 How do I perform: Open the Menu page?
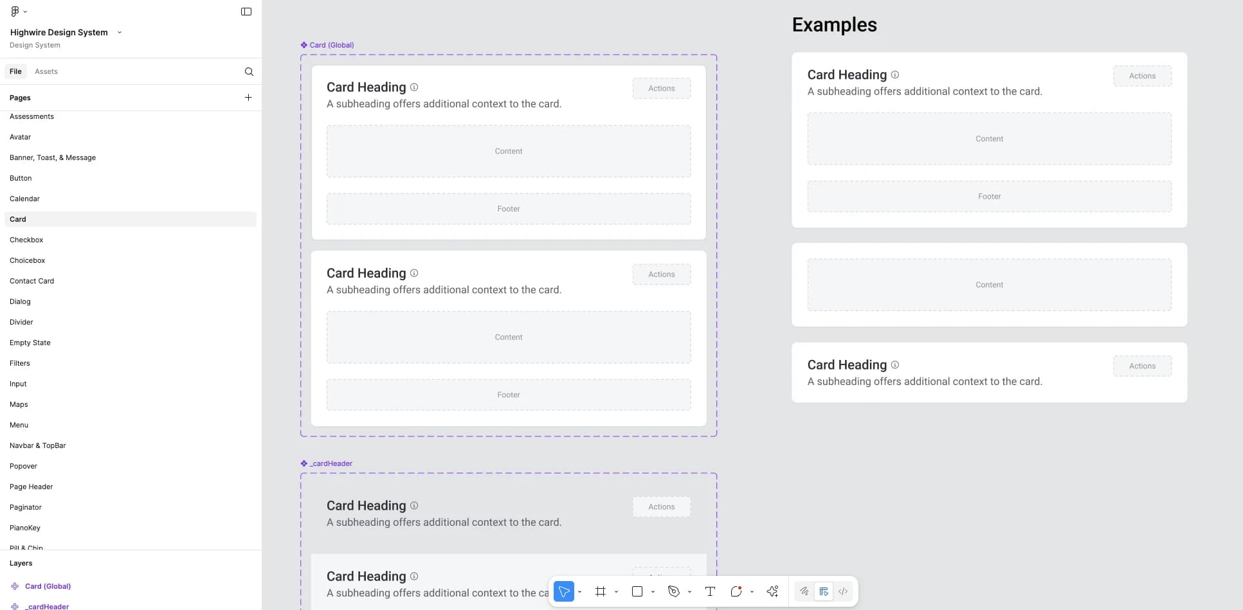(x=130, y=425)
